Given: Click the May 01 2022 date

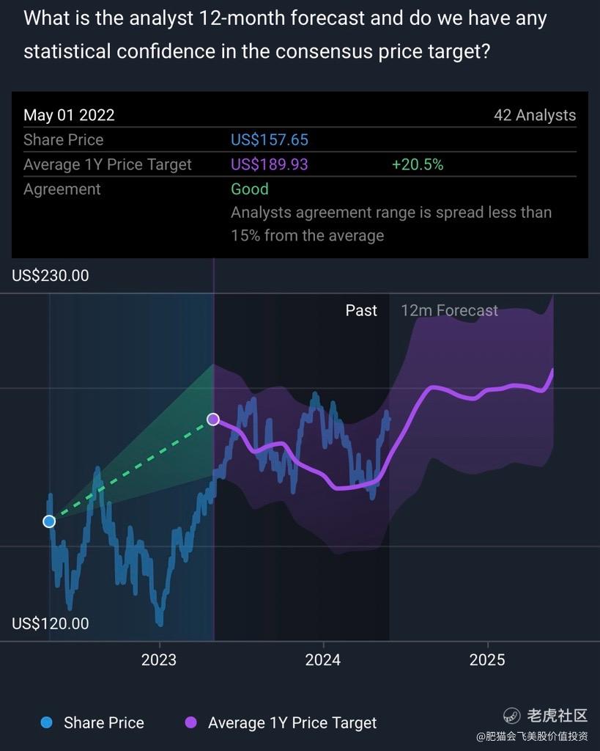Looking at the screenshot, I should click(69, 115).
